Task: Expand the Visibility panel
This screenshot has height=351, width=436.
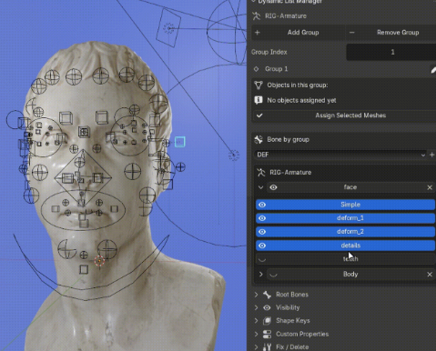Action: coord(257,307)
